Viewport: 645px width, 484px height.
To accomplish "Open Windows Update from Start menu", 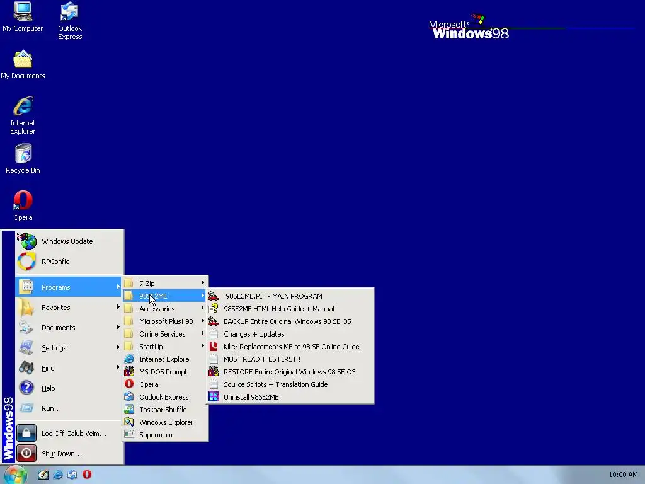I will (69, 241).
